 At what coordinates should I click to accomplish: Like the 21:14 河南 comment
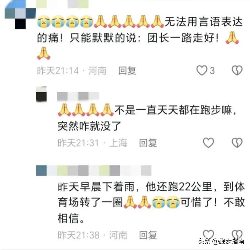202,70
